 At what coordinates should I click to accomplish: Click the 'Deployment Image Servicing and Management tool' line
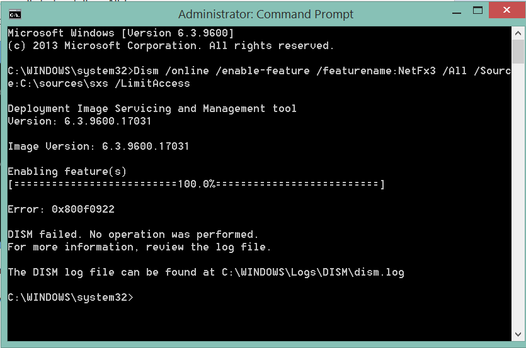[x=152, y=109]
